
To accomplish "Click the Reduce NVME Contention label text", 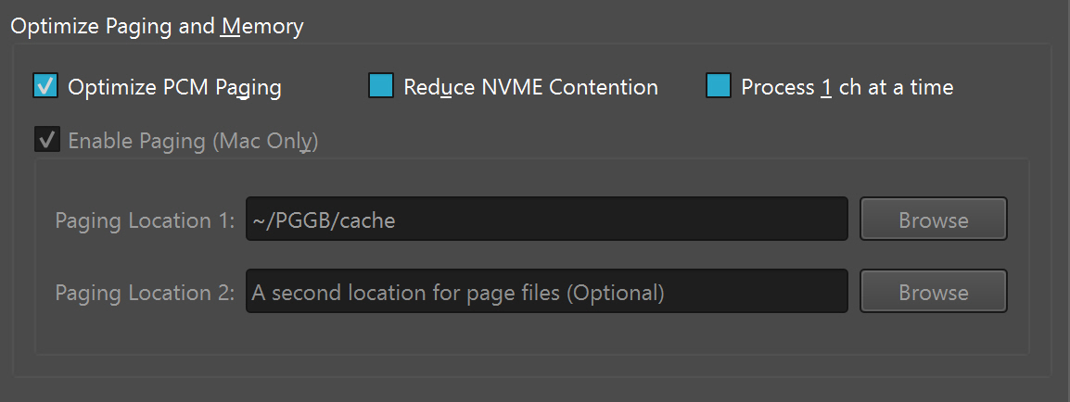I will click(x=531, y=87).
